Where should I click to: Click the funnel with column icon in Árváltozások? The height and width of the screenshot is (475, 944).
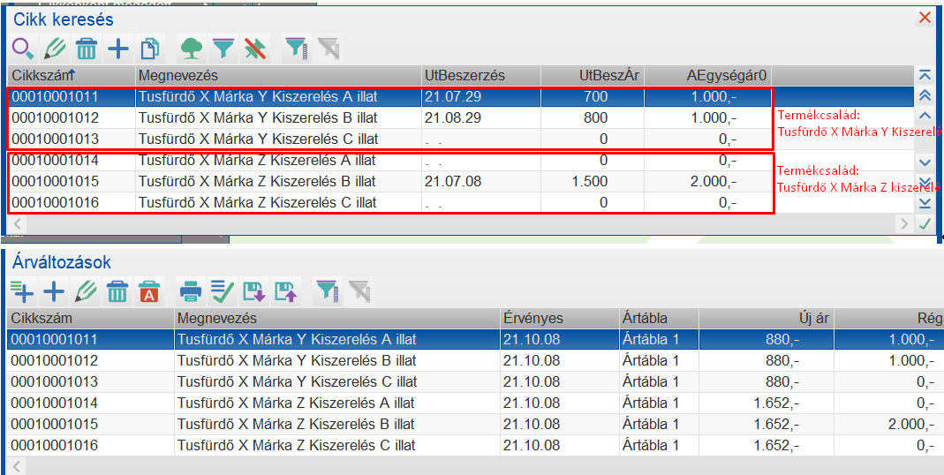tap(327, 292)
